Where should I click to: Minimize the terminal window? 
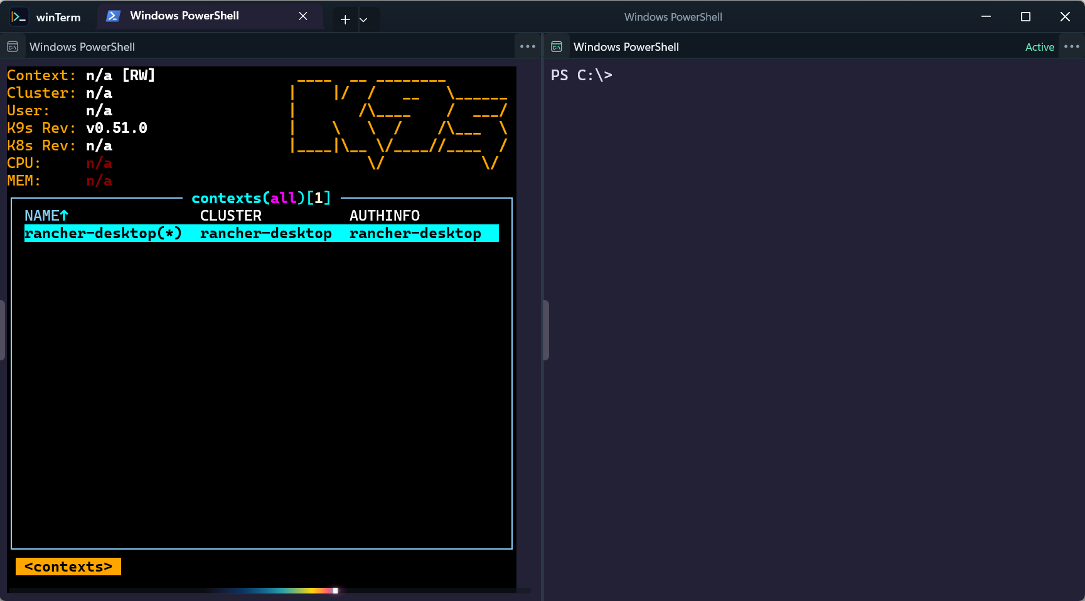tap(986, 17)
